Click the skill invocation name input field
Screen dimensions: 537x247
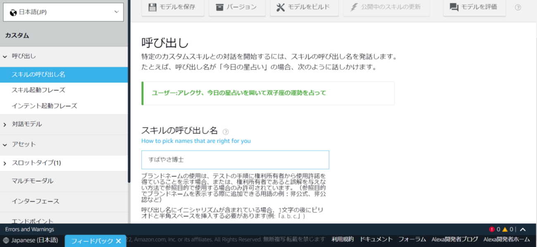coord(235,160)
